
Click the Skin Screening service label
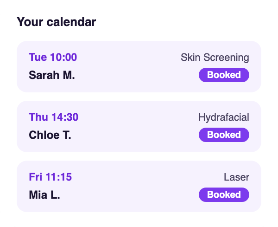pos(215,58)
